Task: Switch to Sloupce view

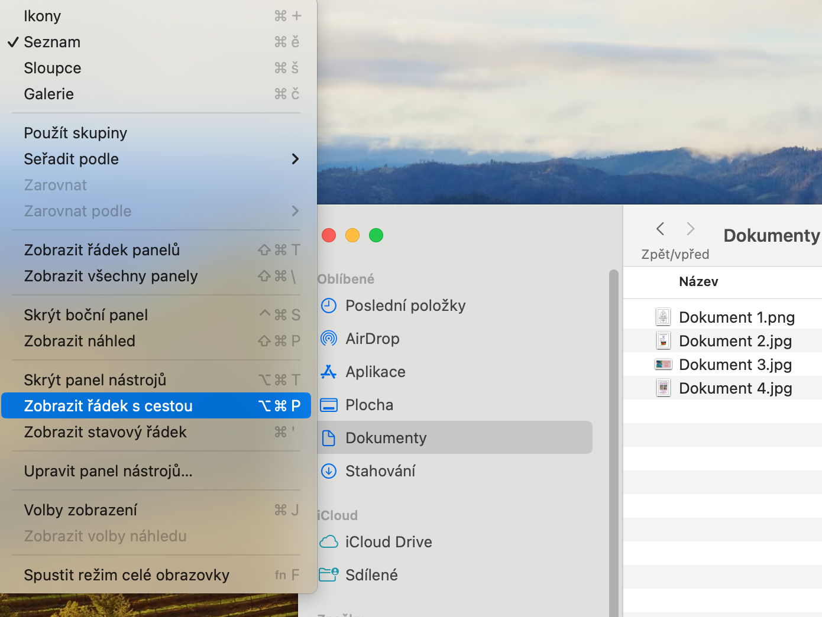Action: click(x=156, y=68)
